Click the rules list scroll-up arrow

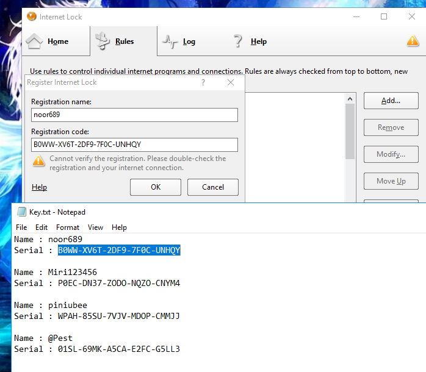[350, 99]
